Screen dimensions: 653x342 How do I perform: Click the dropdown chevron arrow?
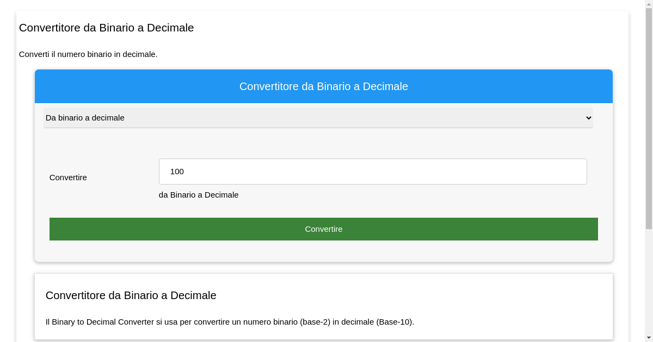[x=588, y=118]
